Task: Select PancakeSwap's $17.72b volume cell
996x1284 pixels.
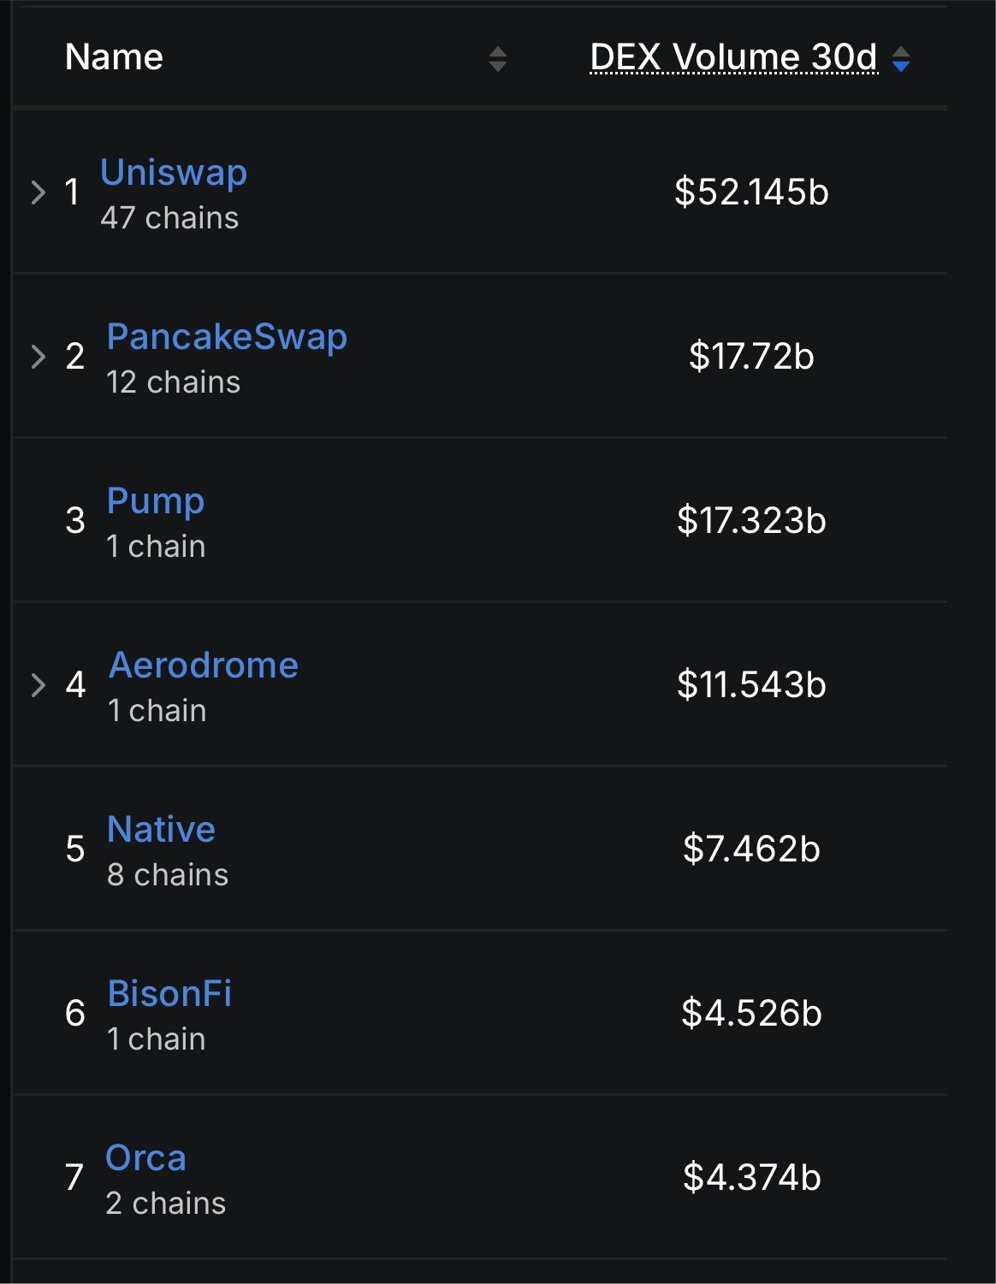Action: [751, 356]
